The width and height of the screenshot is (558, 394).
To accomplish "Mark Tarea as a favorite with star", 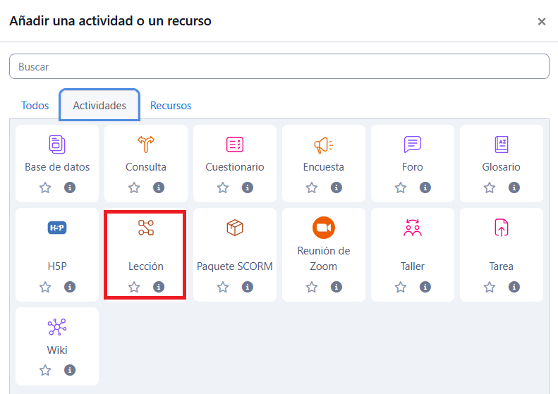I will (490, 287).
